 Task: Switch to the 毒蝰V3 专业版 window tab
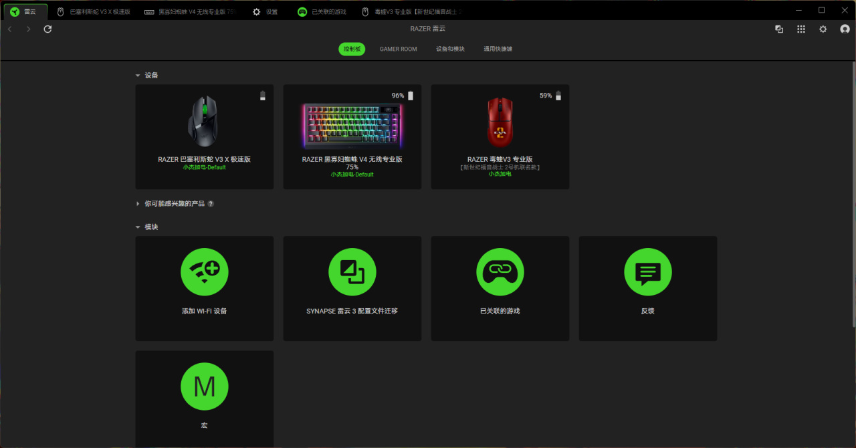pyautogui.click(x=413, y=12)
